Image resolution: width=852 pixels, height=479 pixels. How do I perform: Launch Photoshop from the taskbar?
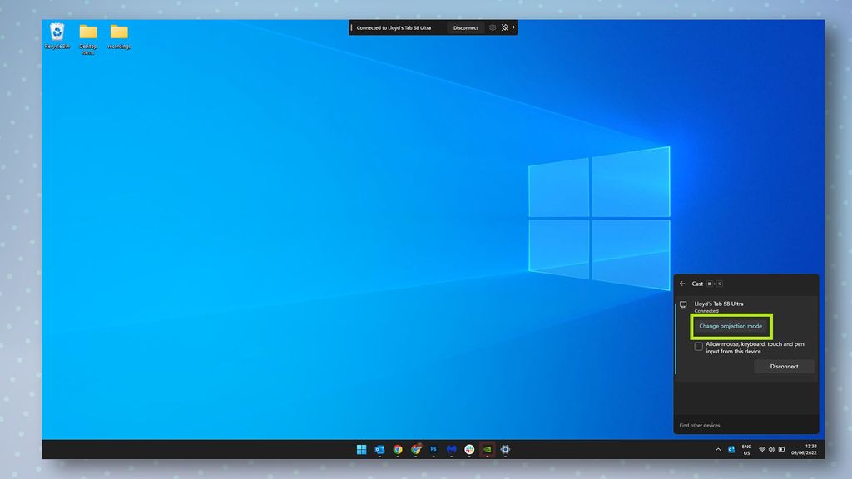point(433,449)
